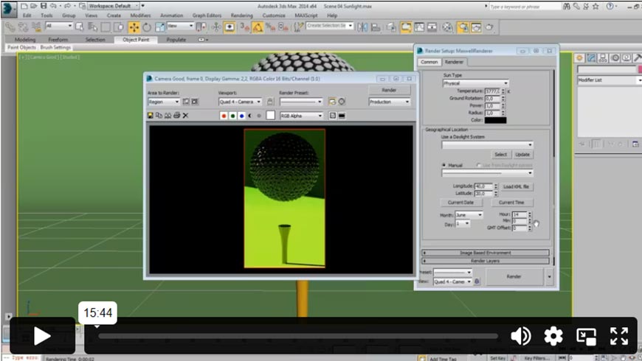
Task: Expand the Month dropdown showing June
Action: (x=469, y=215)
